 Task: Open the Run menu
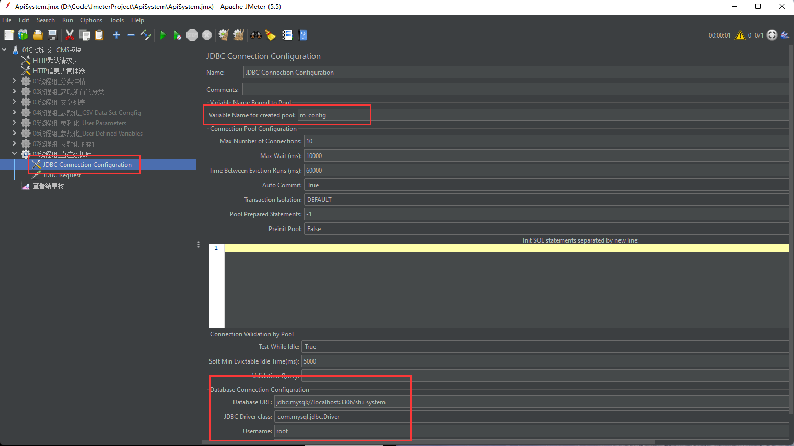point(67,20)
